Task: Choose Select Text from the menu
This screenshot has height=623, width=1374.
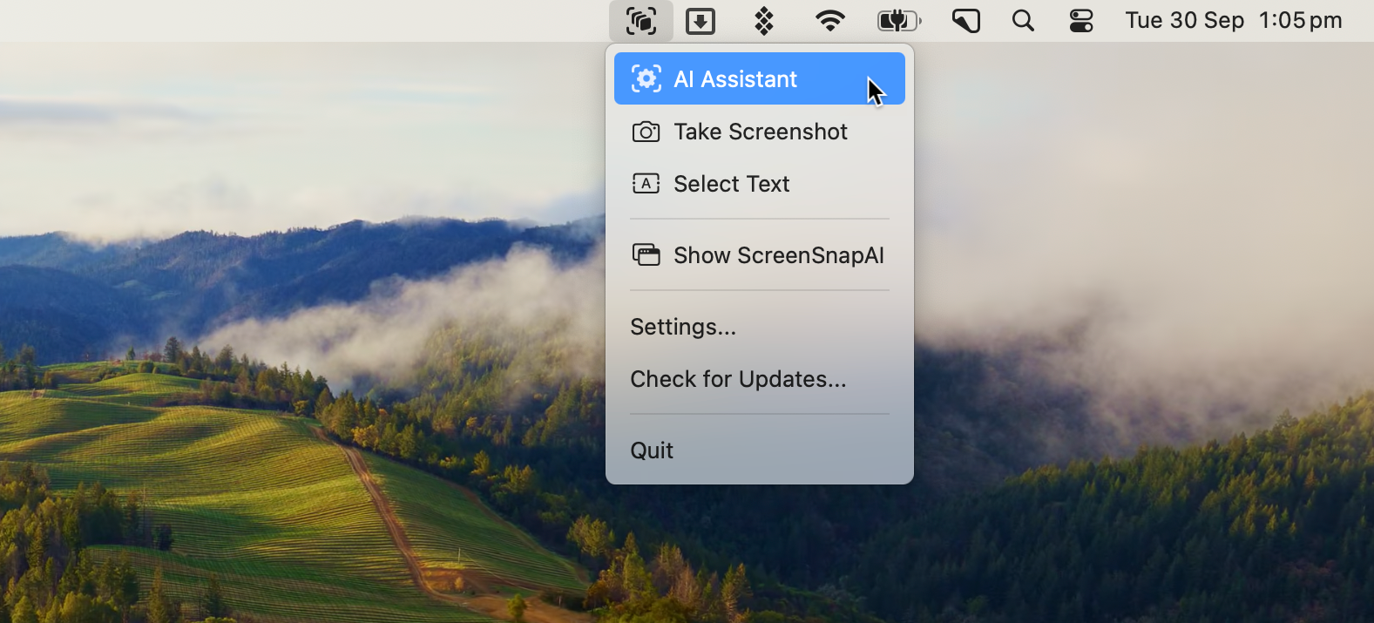Action: (732, 184)
